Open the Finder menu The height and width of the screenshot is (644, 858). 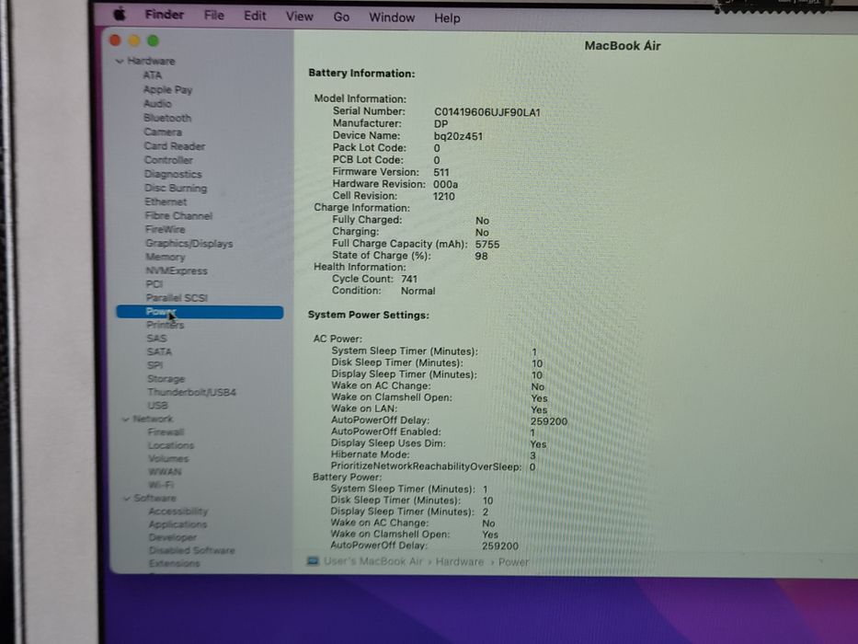[x=165, y=15]
